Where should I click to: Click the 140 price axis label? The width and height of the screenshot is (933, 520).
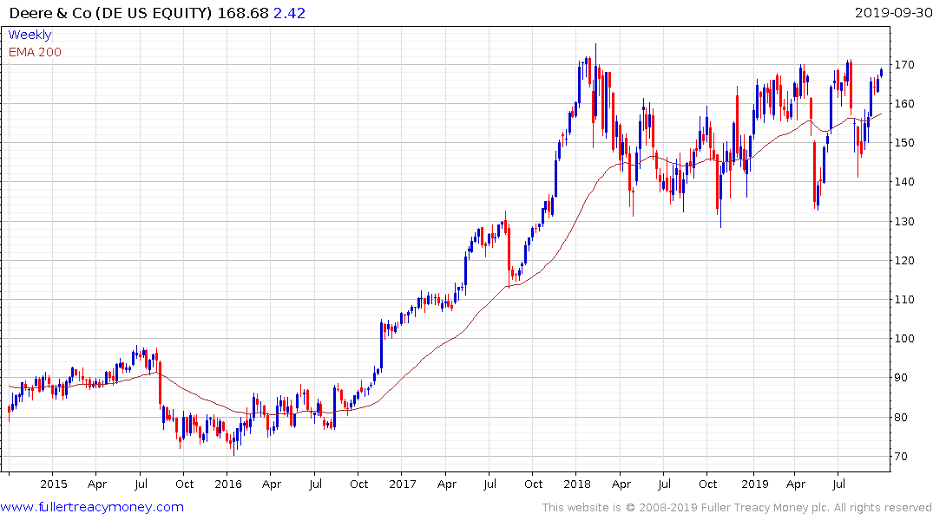903,182
